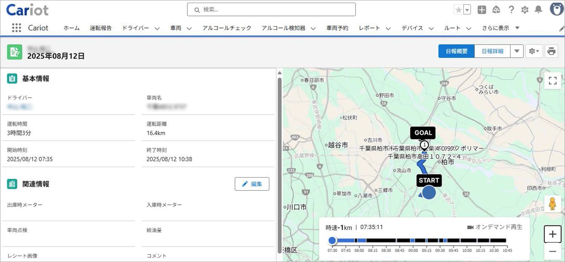565x262 pixels.
Task: Zoom in using the map plus button
Action: 553,234
